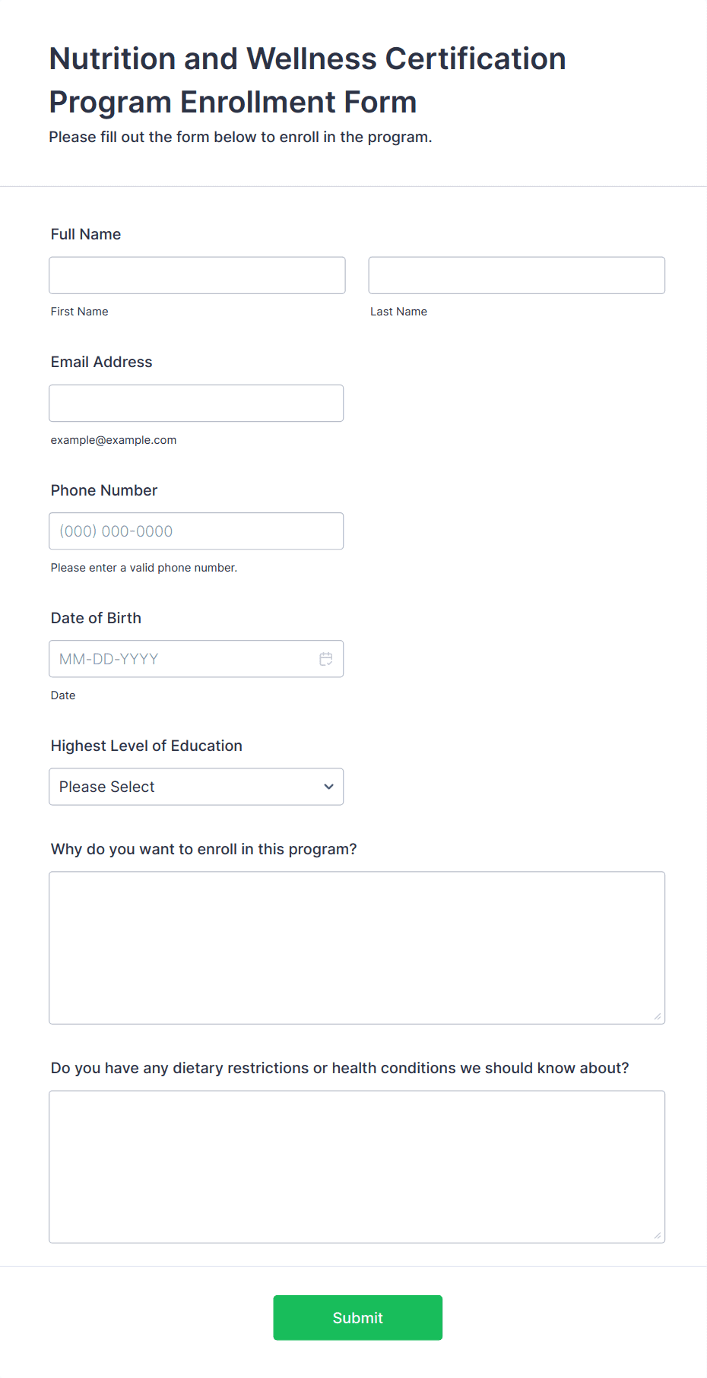This screenshot has height=1378, width=707.
Task: Click the Date of Birth label
Action: 96,618
